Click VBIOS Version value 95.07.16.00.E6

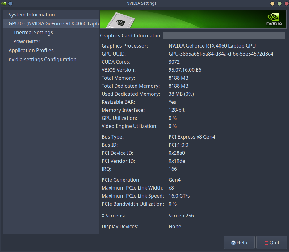(185, 70)
